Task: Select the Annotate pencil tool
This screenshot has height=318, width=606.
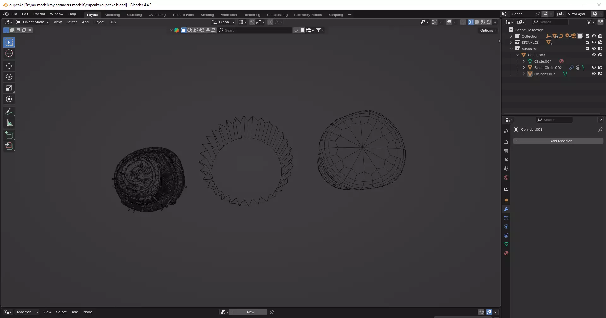Action: coord(9,112)
